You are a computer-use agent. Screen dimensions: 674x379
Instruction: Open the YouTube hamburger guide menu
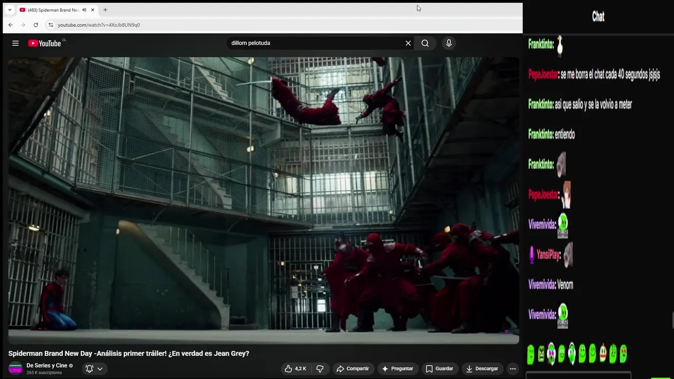coord(15,43)
